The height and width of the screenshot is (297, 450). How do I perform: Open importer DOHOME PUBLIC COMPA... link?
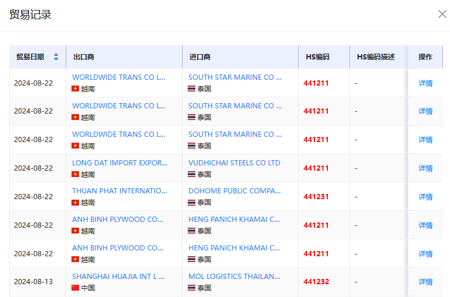tap(234, 191)
